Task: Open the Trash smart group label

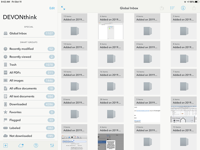Action: click(13, 64)
